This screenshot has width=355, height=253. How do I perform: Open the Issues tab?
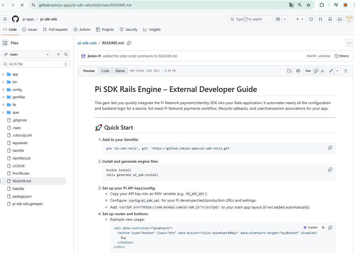pos(30,30)
